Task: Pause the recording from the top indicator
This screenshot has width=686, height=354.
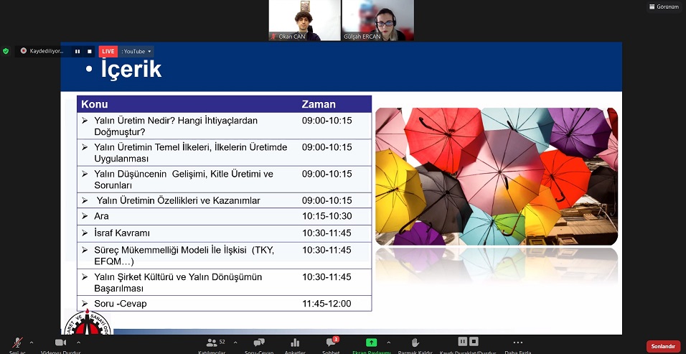Action: [77, 51]
